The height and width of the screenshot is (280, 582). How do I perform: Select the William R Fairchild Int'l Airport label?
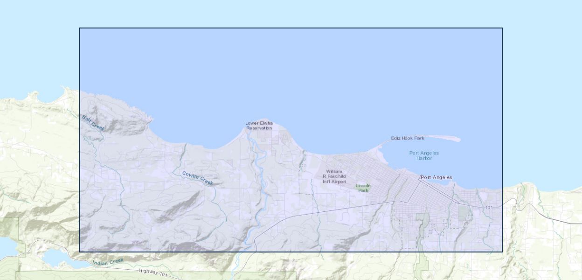(334, 176)
